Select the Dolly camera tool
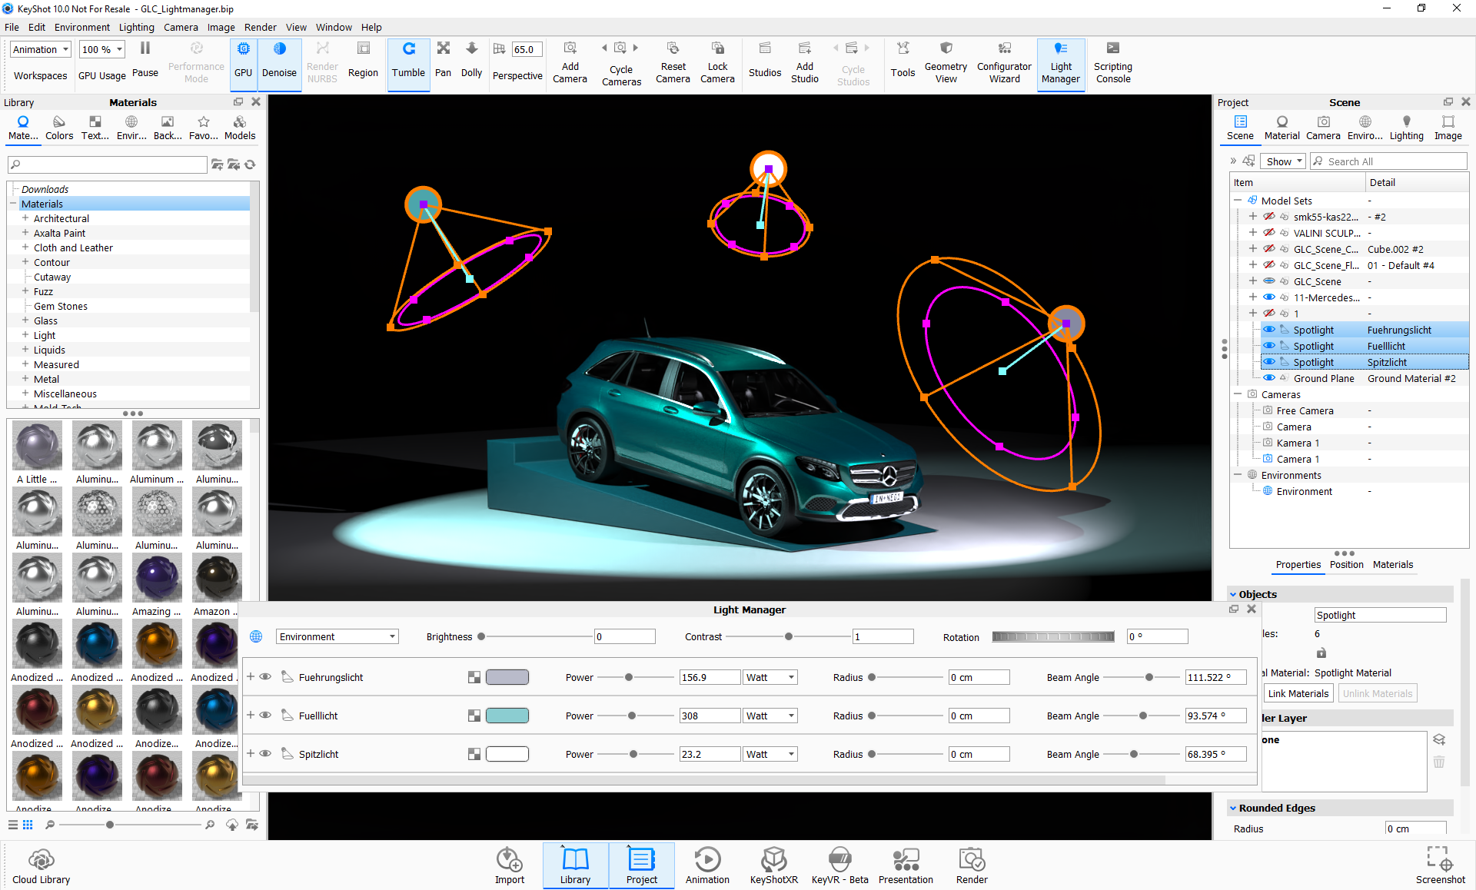 point(471,60)
